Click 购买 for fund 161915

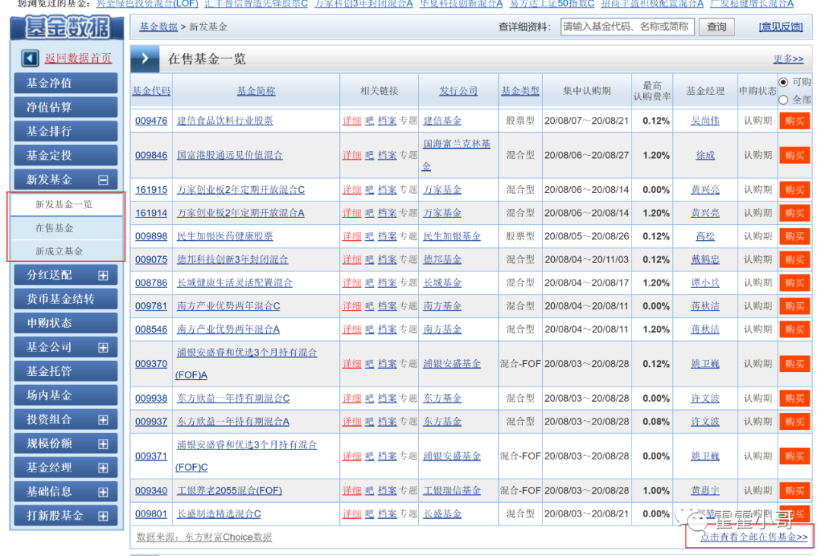794,190
